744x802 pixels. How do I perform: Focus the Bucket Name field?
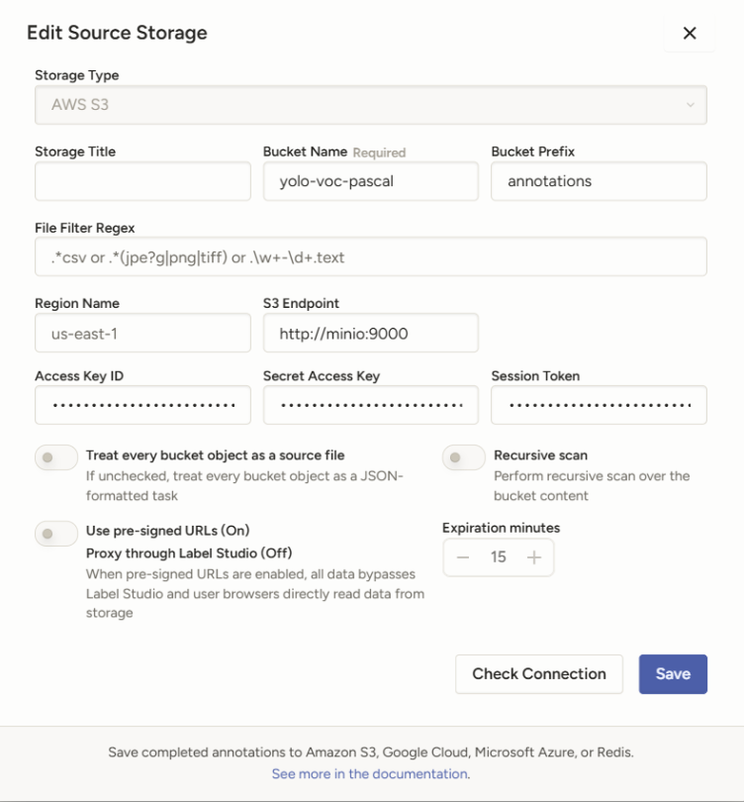point(370,181)
